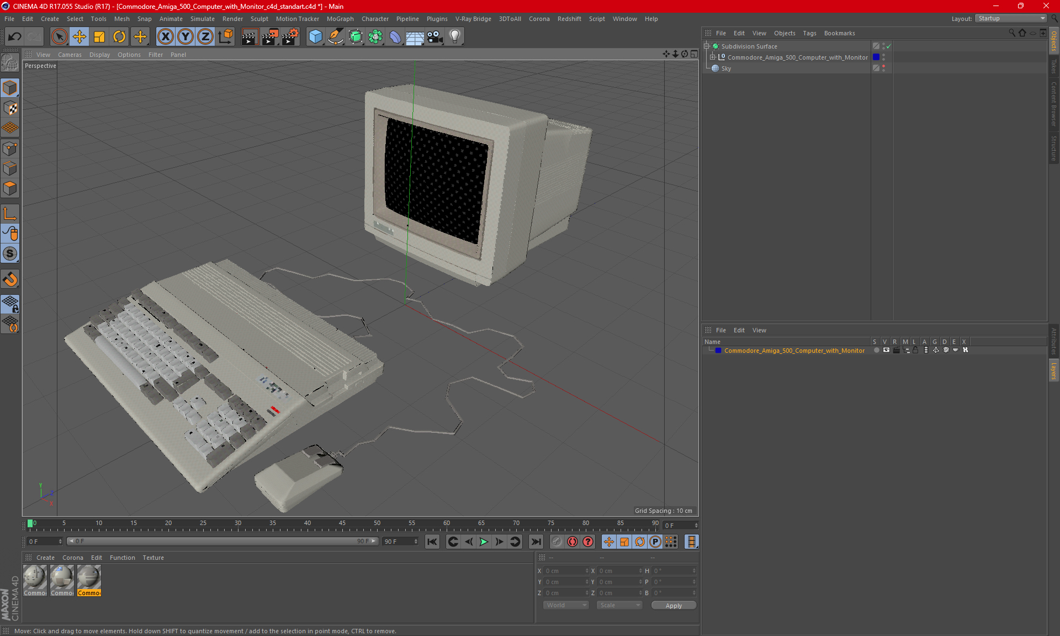1060x636 pixels.
Task: Render the active view
Action: point(250,37)
